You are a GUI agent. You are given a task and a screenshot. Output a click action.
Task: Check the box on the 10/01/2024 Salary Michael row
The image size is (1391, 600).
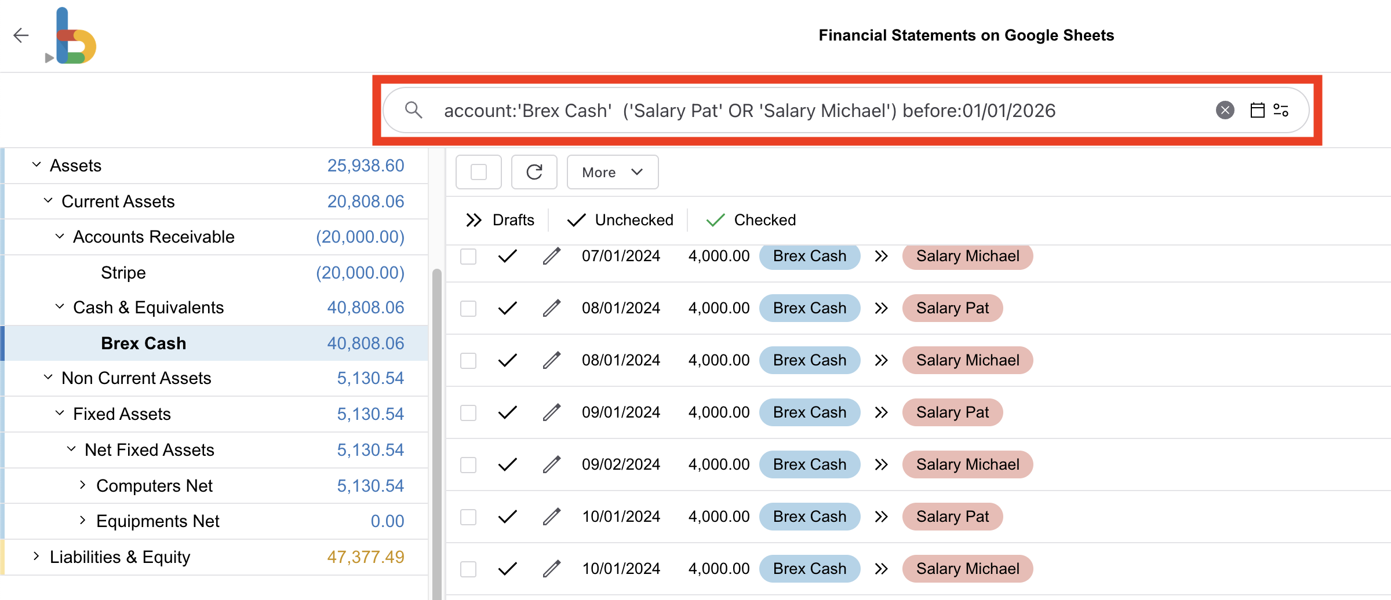coord(468,568)
